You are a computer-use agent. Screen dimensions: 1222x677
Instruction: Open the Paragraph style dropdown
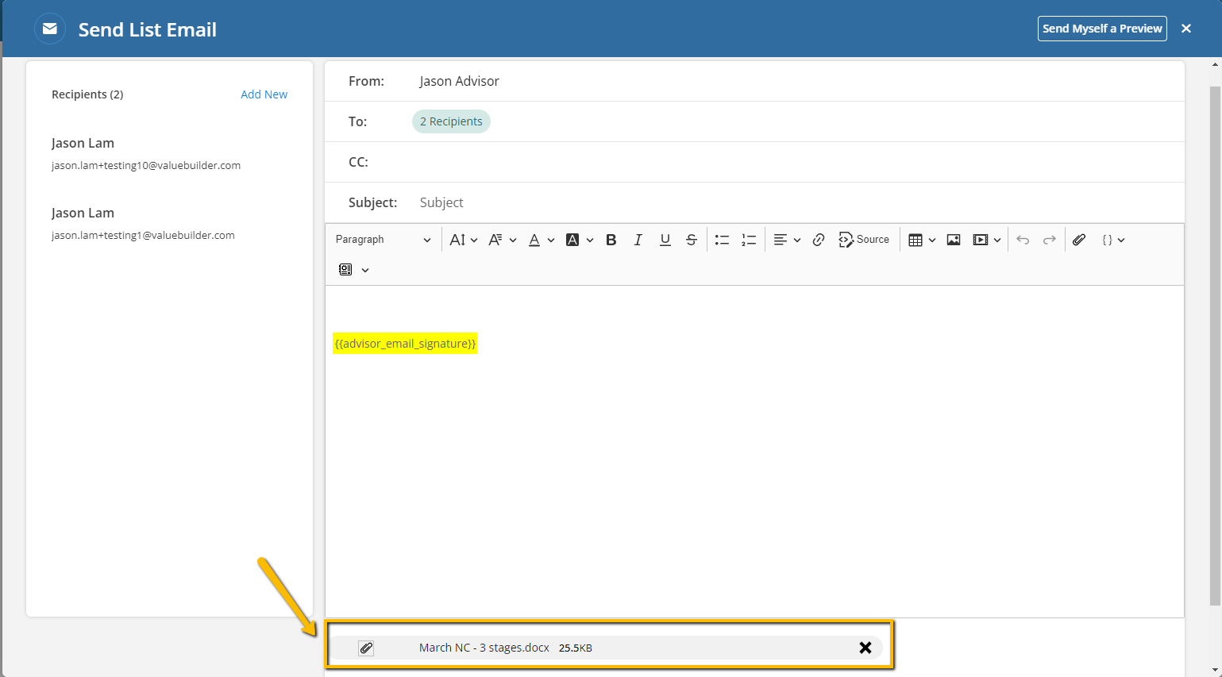pos(383,240)
